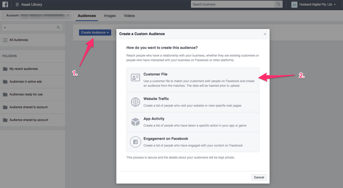Click 'This process is secure' note text
Screen dimensions: 343x188
(180, 157)
